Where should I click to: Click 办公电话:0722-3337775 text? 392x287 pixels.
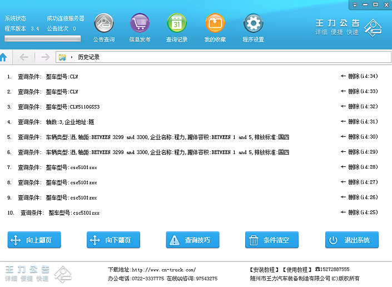(136, 279)
